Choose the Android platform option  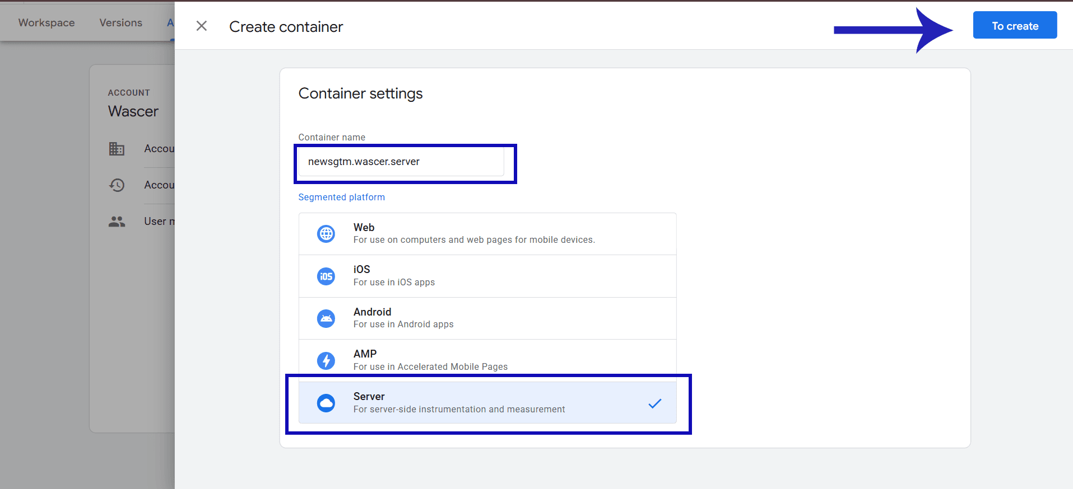(487, 318)
